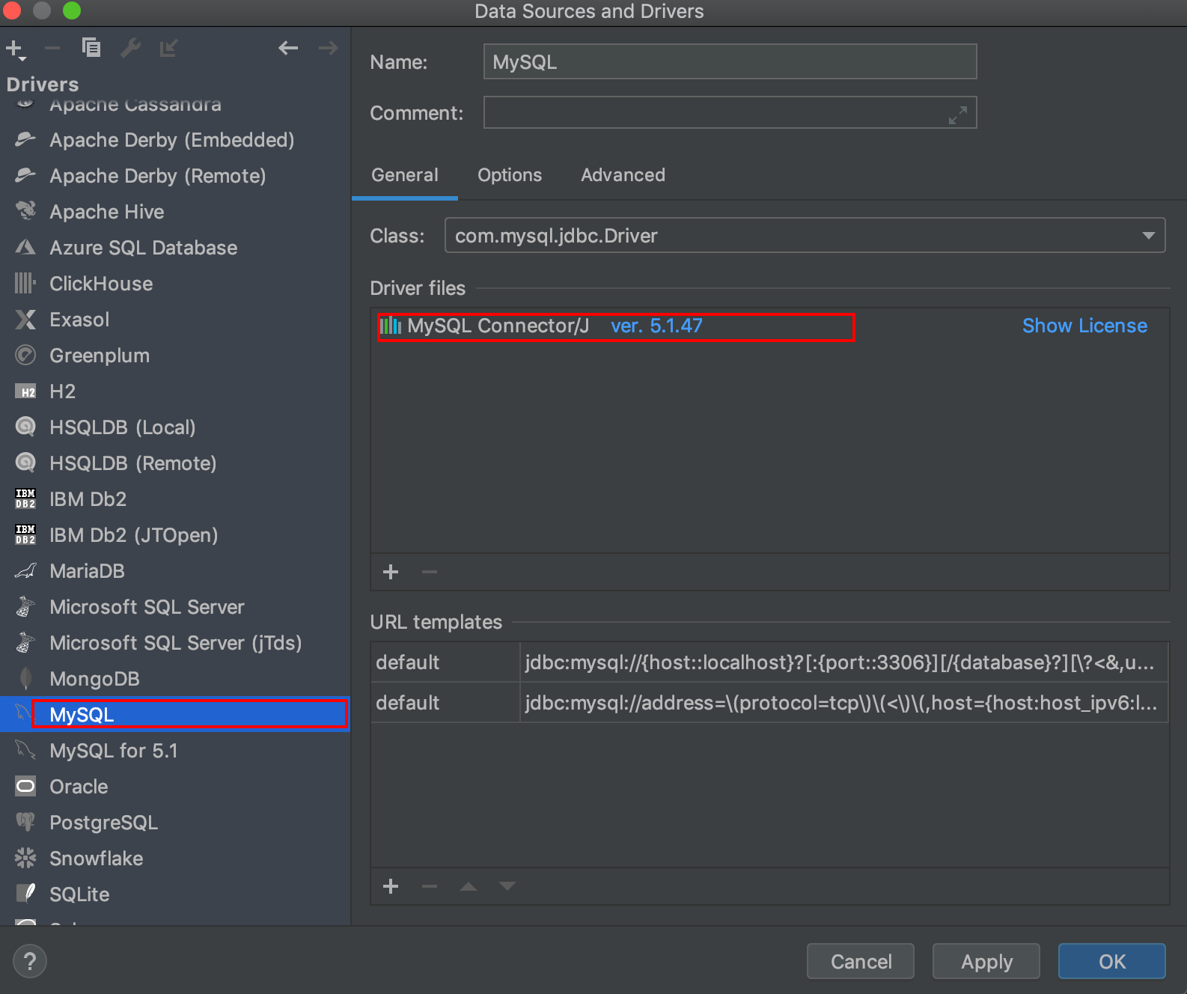Remove a URL template with the minus button
The height and width of the screenshot is (994, 1187).
click(x=430, y=886)
